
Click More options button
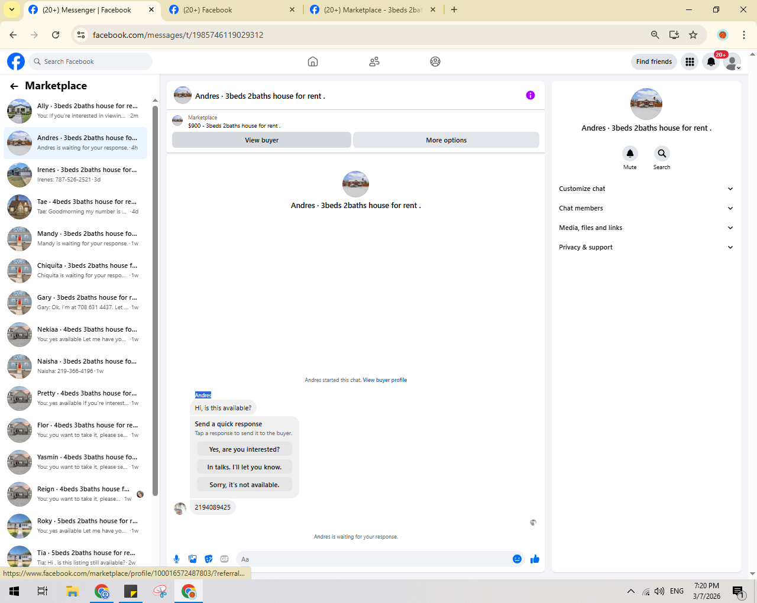click(446, 140)
